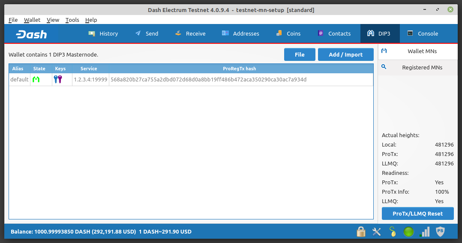Click the green network status circle

click(408, 232)
